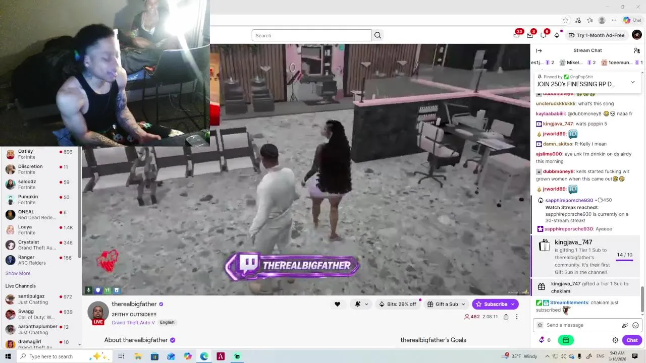Click in the Twitch Search field
Viewport: 646px width, 363px height.
[x=311, y=35]
